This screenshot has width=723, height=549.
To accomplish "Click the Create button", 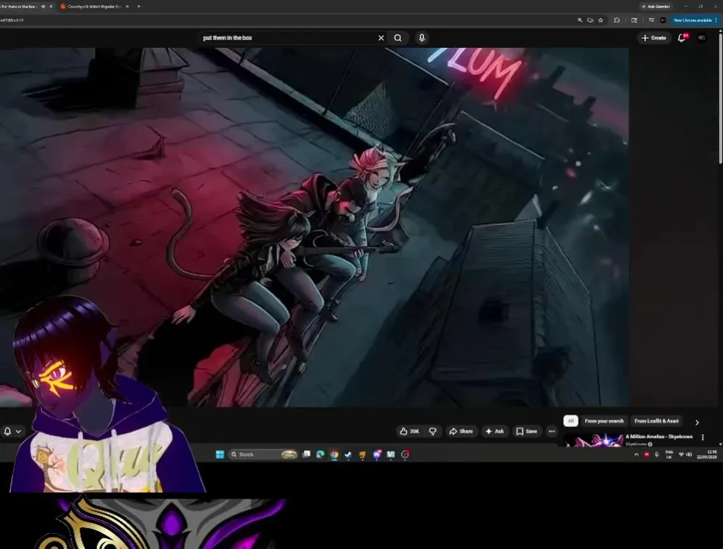I will click(x=654, y=38).
